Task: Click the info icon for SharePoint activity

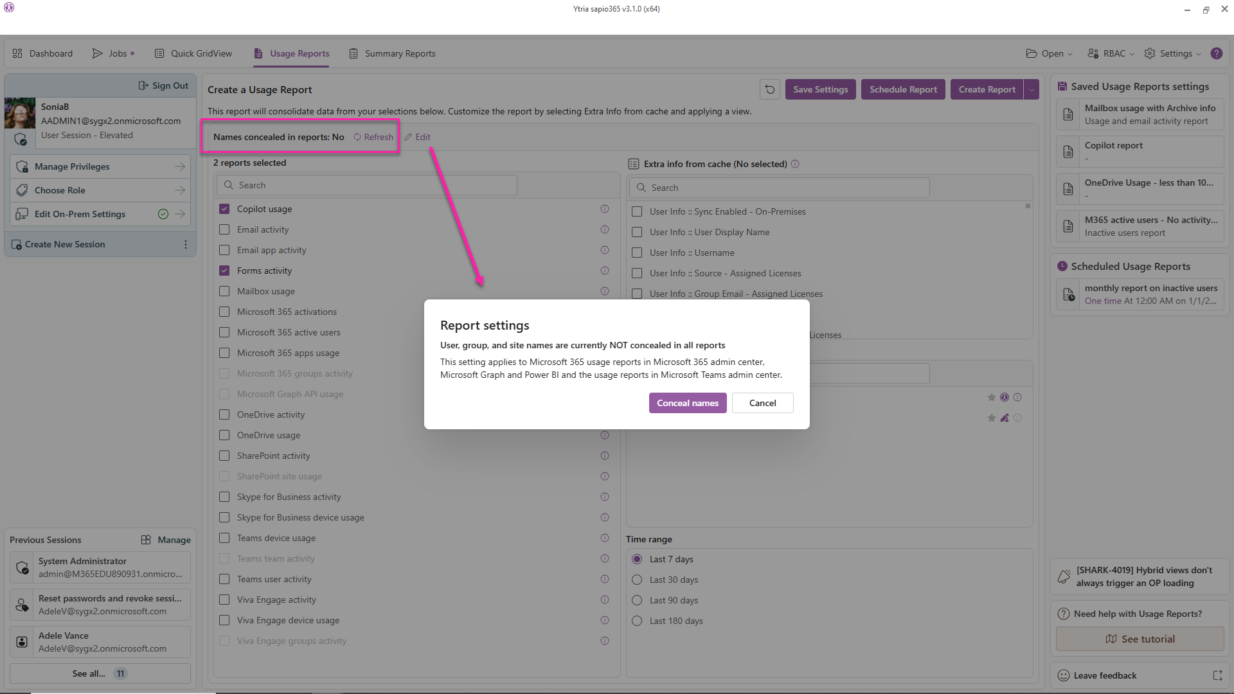Action: (x=605, y=456)
